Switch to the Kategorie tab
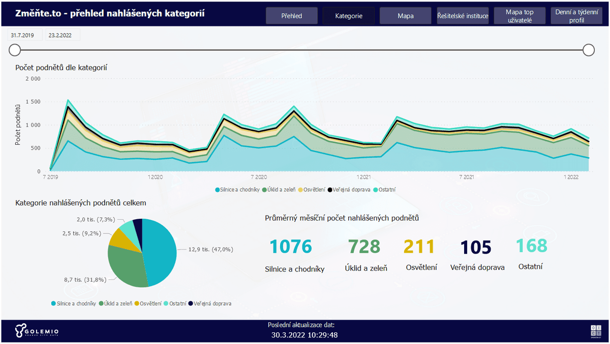Screen dimensions: 610x344 pos(349,16)
